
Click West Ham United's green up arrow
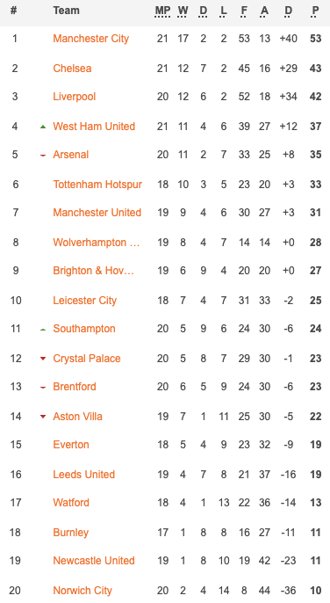pos(43,127)
